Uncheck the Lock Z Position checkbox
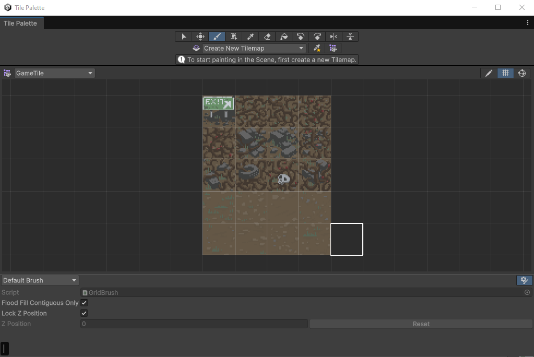 84,313
